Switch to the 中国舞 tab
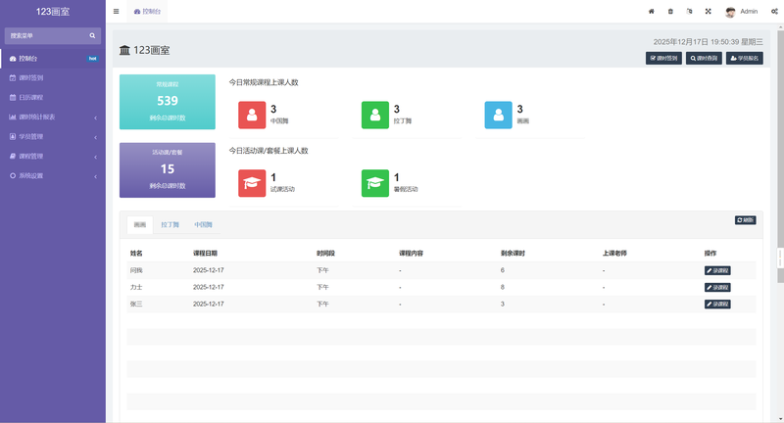Image resolution: width=784 pixels, height=423 pixels. click(x=203, y=225)
